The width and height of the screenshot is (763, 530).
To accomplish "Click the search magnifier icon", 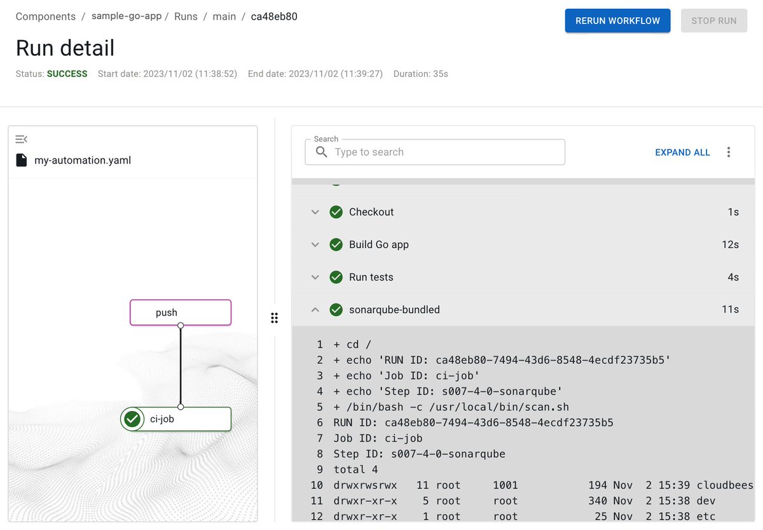I will [x=321, y=152].
